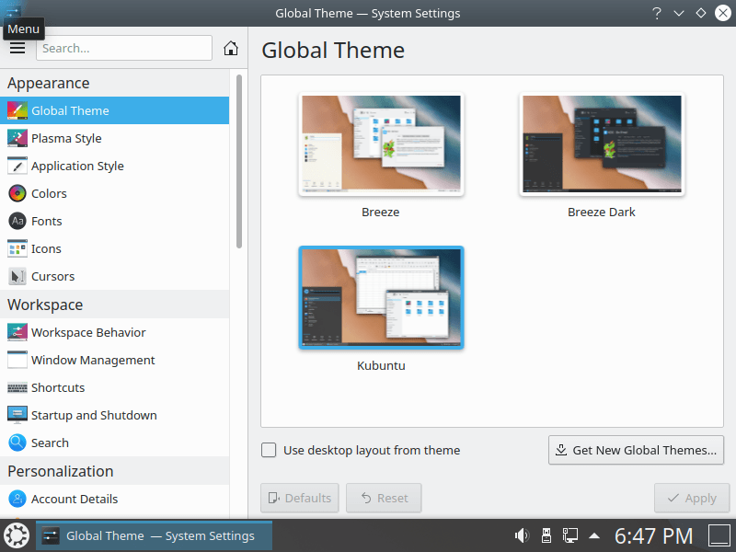Image resolution: width=736 pixels, height=552 pixels.
Task: Focus the Search input field
Action: click(124, 48)
